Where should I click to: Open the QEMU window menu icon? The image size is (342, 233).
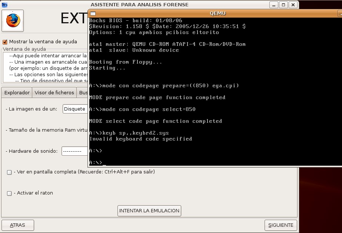[93, 13]
